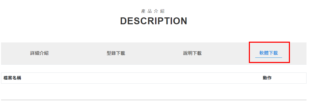Screen dimensions: 316x111
Task: Click empty area below the file table
Action: point(154,91)
